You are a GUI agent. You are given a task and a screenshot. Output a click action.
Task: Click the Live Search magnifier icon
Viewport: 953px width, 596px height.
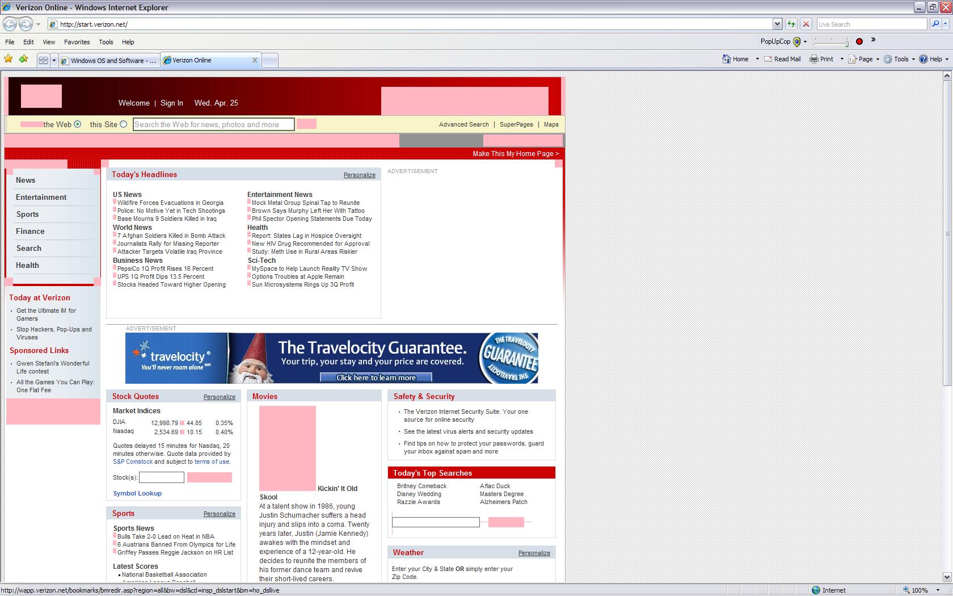[936, 24]
